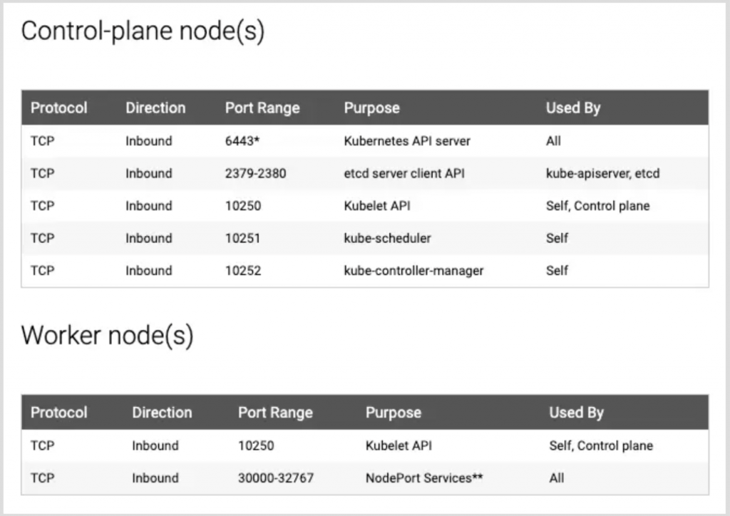This screenshot has width=730, height=516.
Task: Click Purpose header in worker node table
Action: coord(394,413)
